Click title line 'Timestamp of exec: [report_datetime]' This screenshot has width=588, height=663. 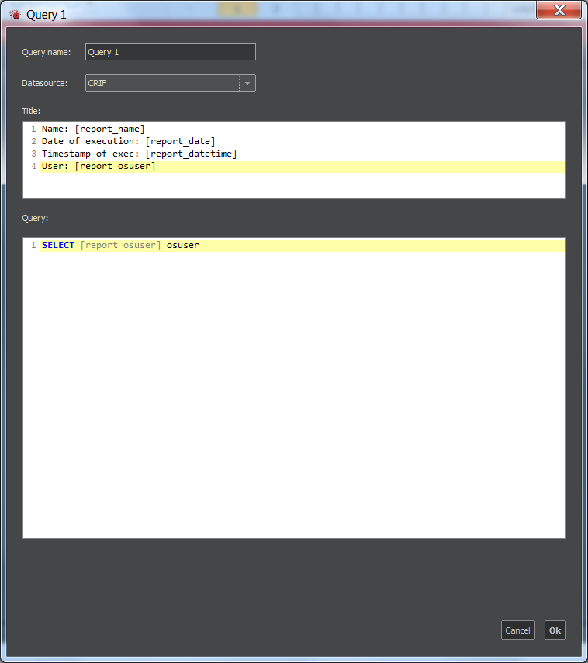(139, 154)
